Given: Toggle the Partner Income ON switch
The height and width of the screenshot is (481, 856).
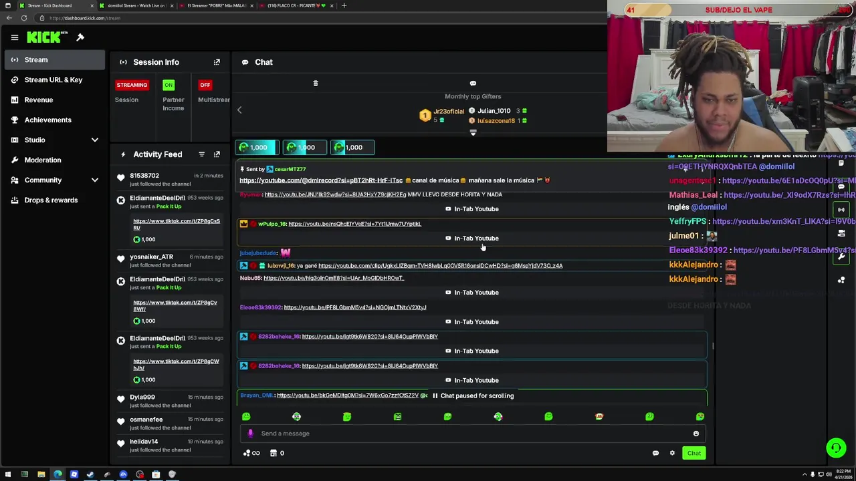Looking at the screenshot, I should pyautogui.click(x=169, y=85).
